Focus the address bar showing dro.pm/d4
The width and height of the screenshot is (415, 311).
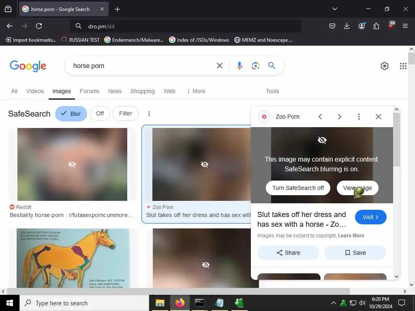(x=186, y=26)
